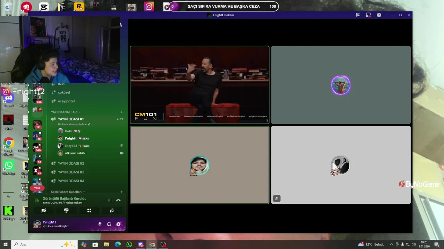Open server with 41 badge

(x=37, y=170)
